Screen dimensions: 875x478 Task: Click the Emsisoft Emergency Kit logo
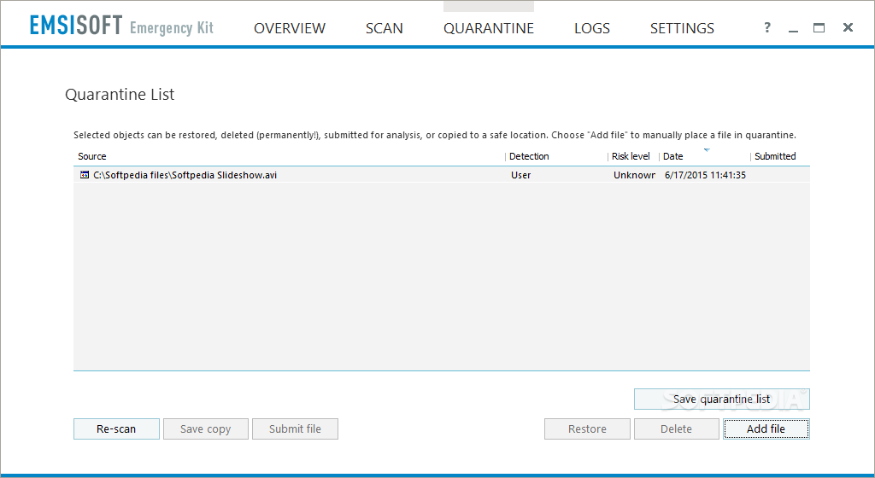pyautogui.click(x=121, y=26)
